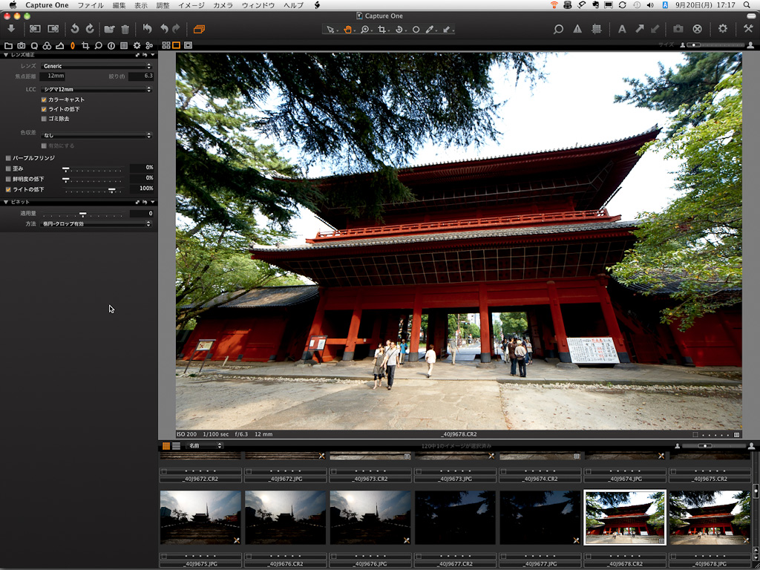Open the カメラ menu
Screen dimensions: 760x570
click(223, 5)
